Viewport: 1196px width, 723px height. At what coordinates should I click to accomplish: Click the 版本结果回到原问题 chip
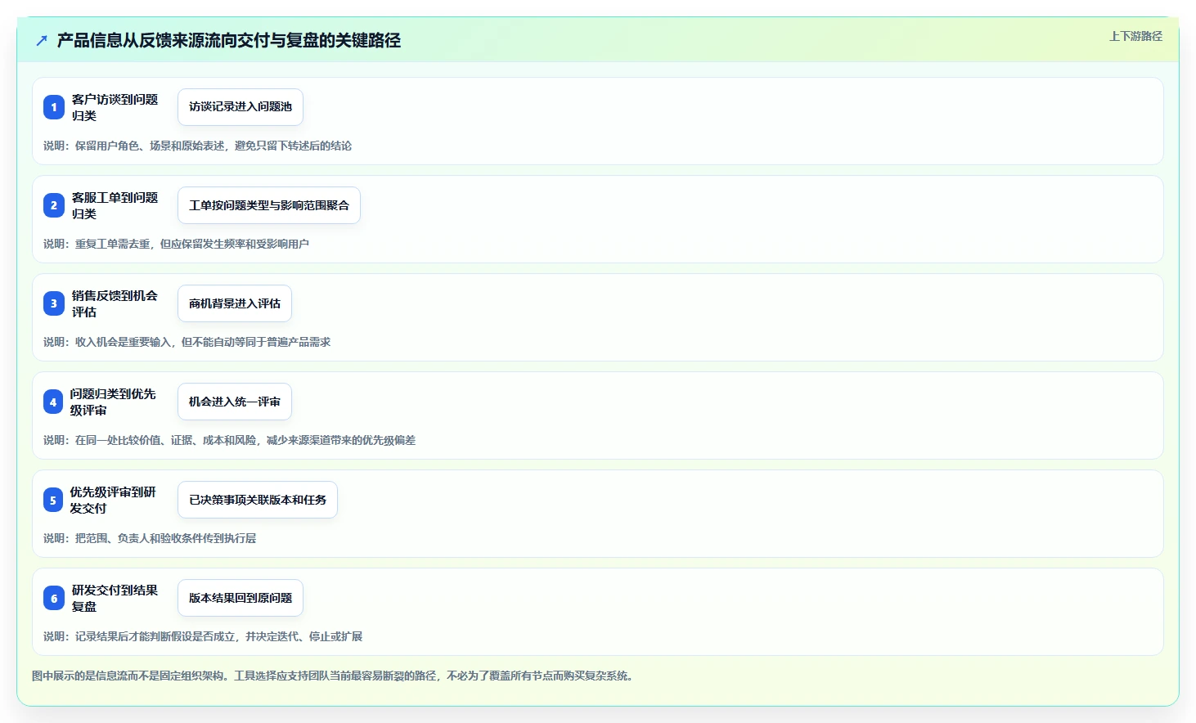(x=241, y=598)
